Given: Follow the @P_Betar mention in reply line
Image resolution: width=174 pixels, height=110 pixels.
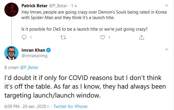Looking at the screenshot, I should pyautogui.click(x=29, y=68).
